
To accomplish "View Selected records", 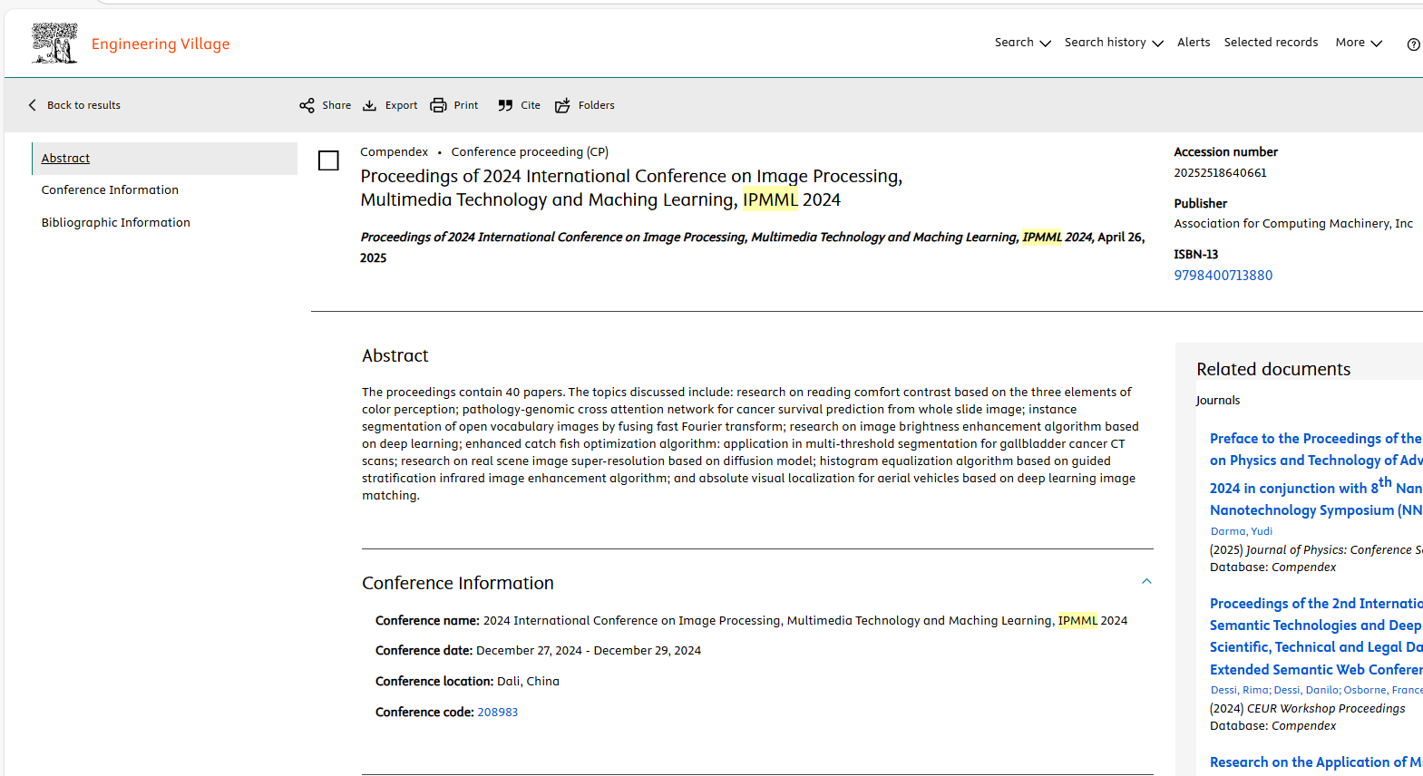I will tap(1271, 43).
